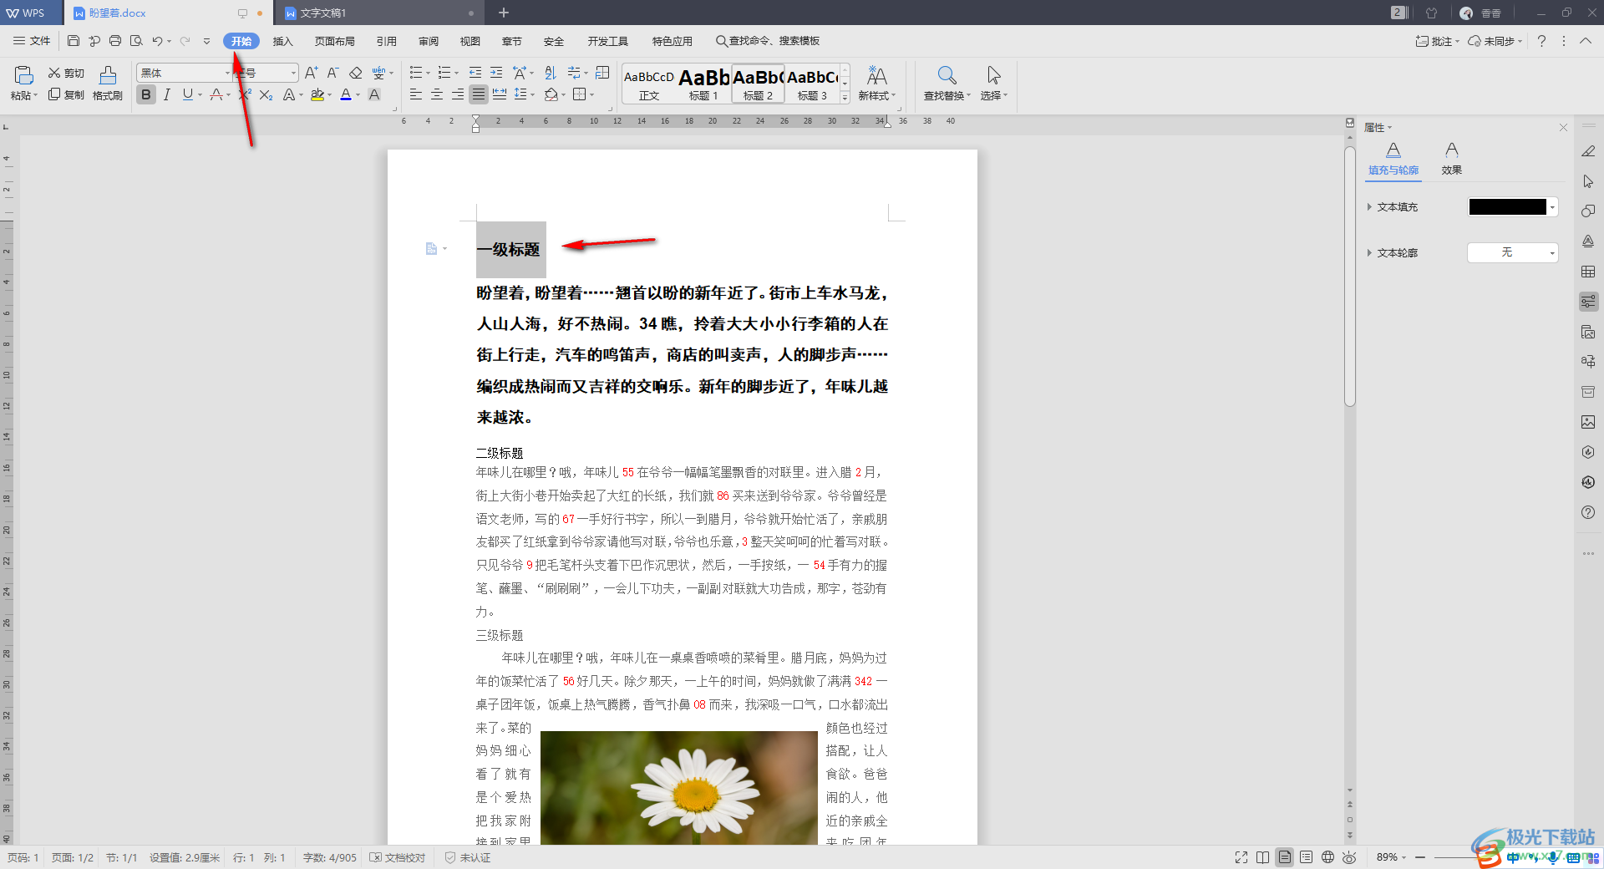Toggle justified alignment
Screen dimensions: 1604x869
point(479,95)
